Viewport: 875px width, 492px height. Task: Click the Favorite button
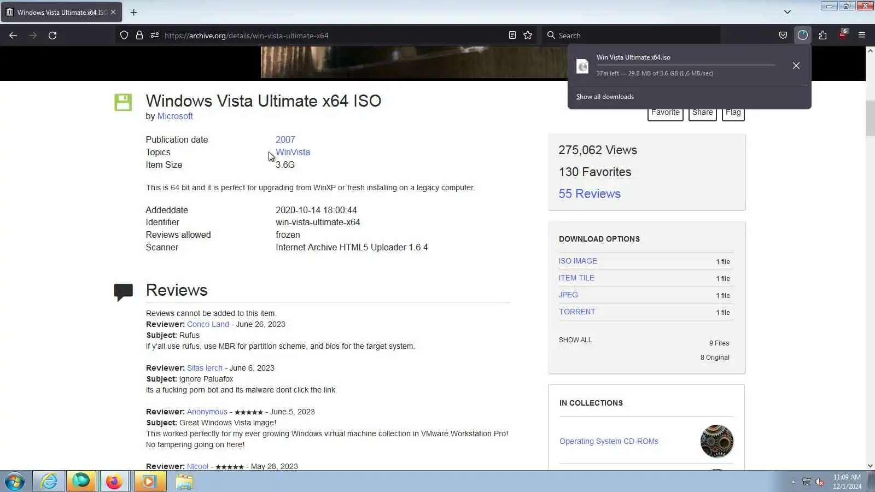click(666, 113)
